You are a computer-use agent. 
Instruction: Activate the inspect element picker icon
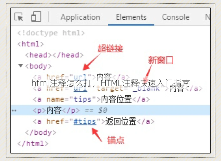click(19, 17)
